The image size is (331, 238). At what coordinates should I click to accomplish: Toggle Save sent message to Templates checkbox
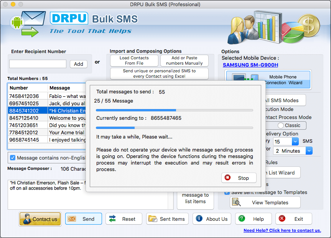(x=227, y=193)
